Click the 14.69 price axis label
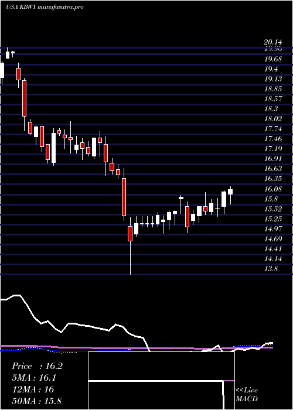293x410 pixels. [273, 238]
